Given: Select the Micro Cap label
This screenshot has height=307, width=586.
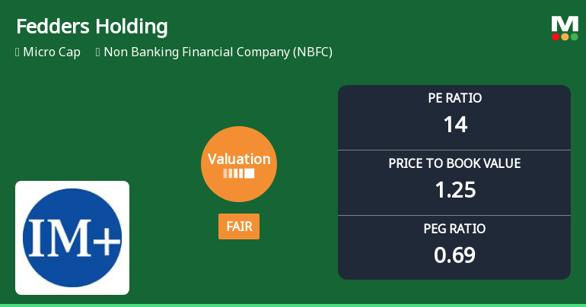Looking at the screenshot, I should pos(52,52).
